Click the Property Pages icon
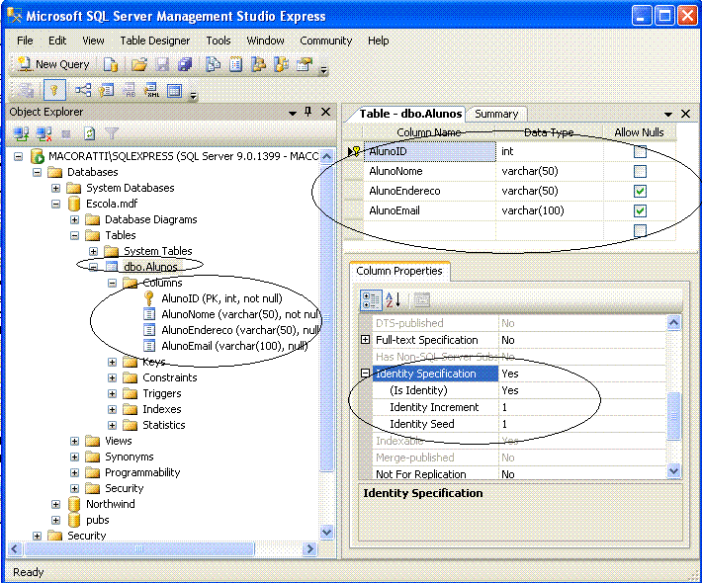702x583 pixels. pyautogui.click(x=421, y=300)
